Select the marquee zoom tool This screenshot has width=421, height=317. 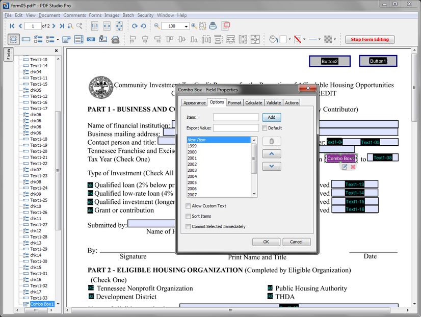[202, 26]
